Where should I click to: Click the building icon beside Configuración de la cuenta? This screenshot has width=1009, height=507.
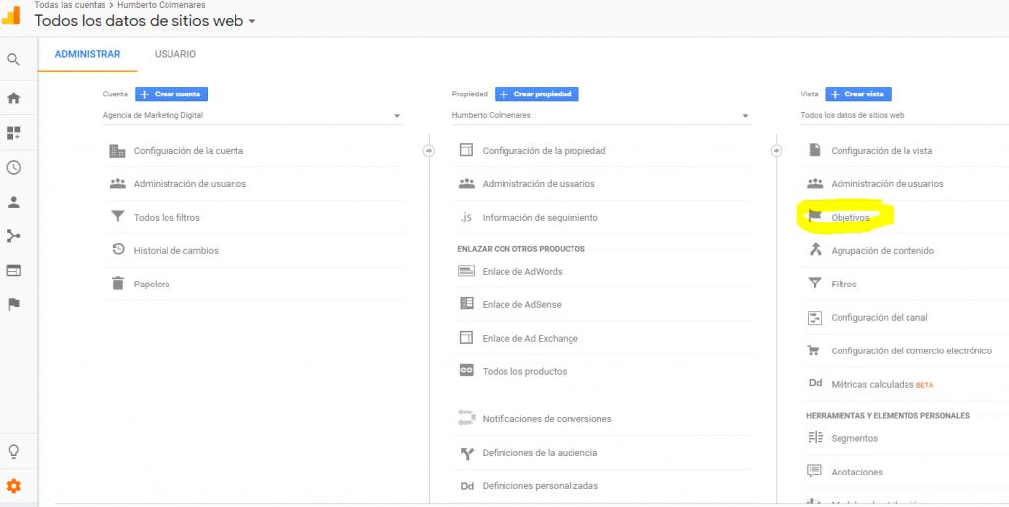coord(118,151)
